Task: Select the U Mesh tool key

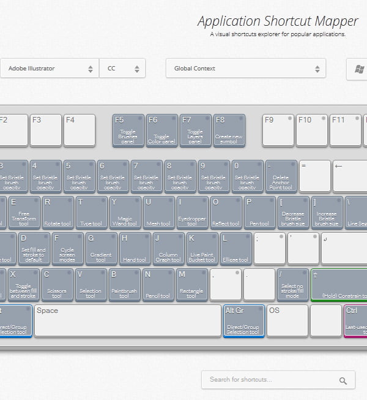Action: click(159, 213)
